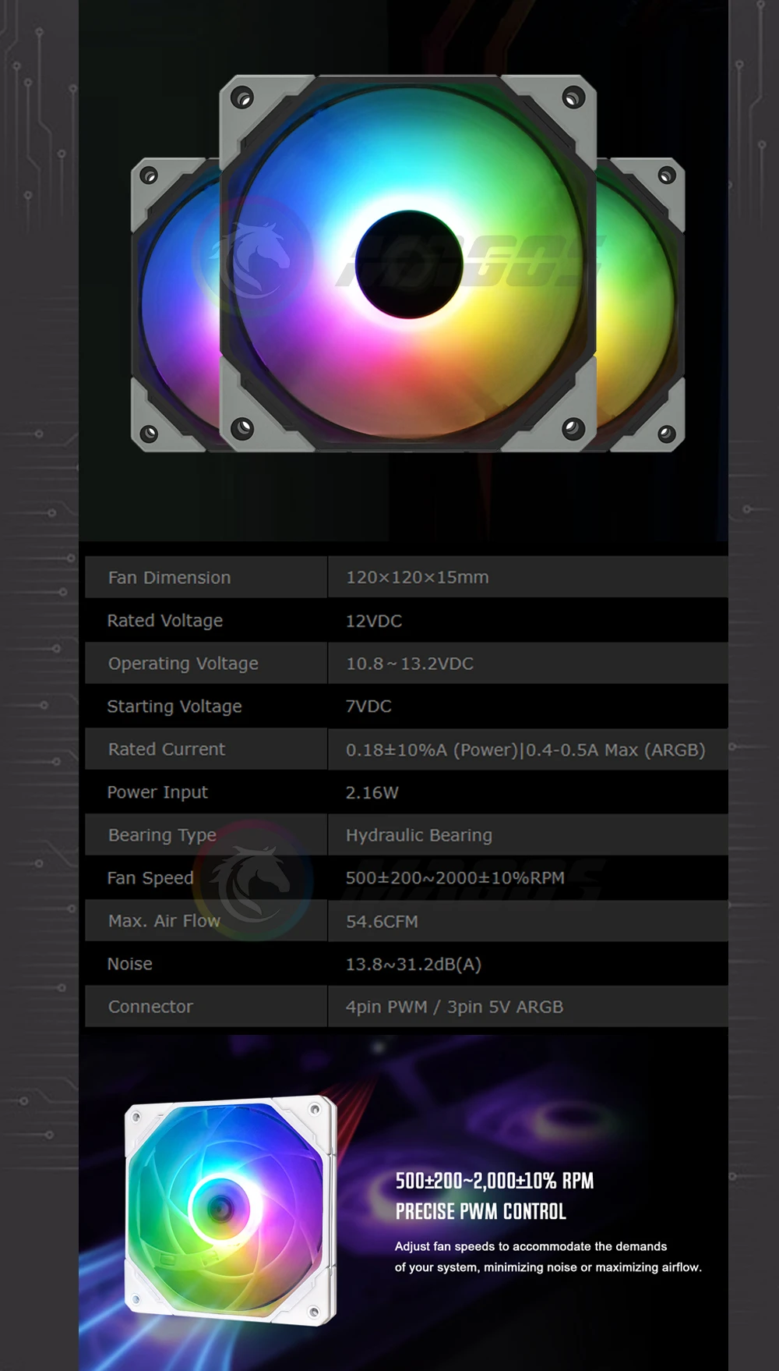Viewport: 779px width, 1371px height.
Task: Select the Rated Current value text
Action: coord(525,749)
